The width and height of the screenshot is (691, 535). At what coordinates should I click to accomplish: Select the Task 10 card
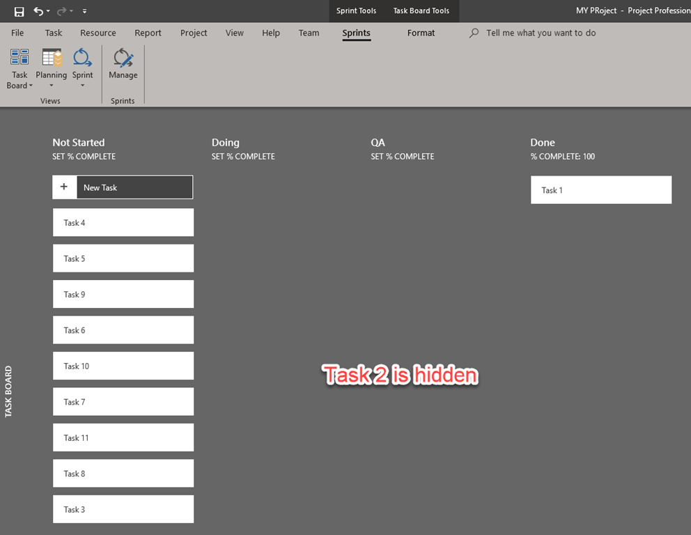(x=123, y=366)
